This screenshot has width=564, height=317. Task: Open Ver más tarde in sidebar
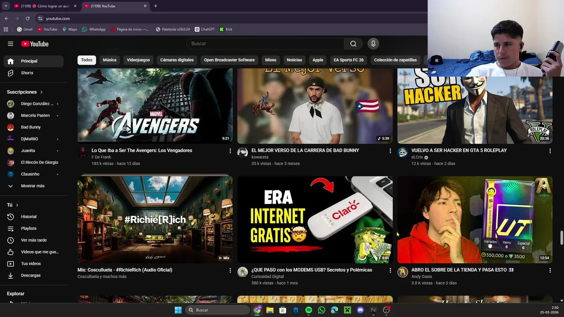tap(33, 240)
